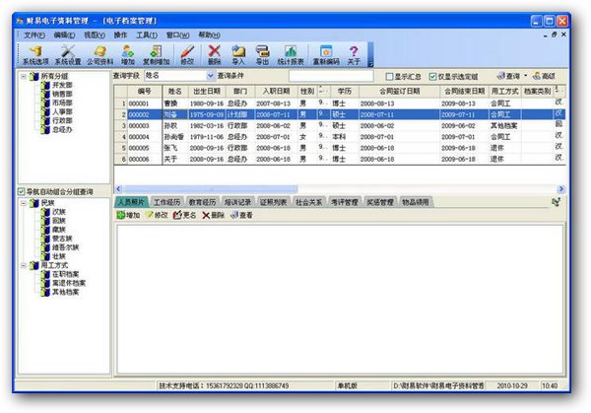Click the 导入 import icon

[238, 55]
